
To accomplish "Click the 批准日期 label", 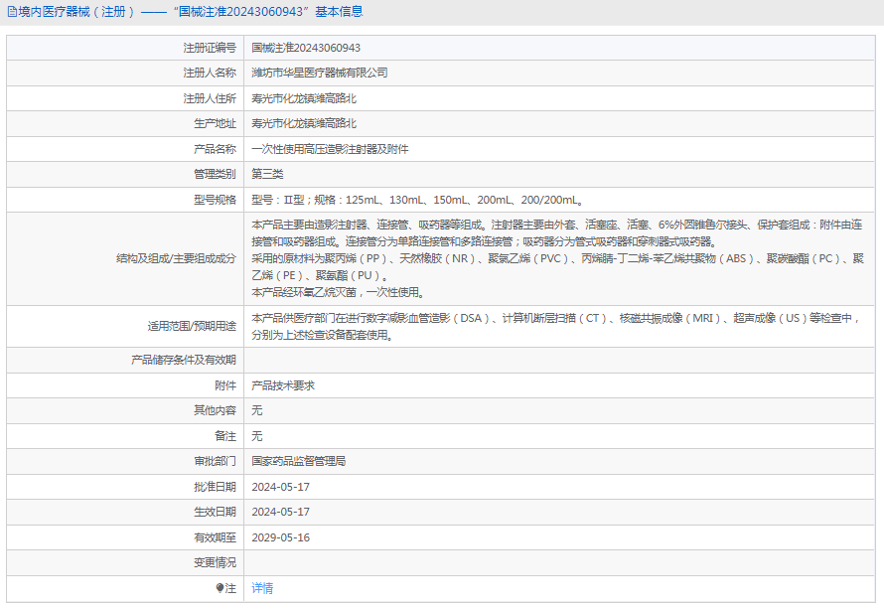I will click(x=215, y=488).
